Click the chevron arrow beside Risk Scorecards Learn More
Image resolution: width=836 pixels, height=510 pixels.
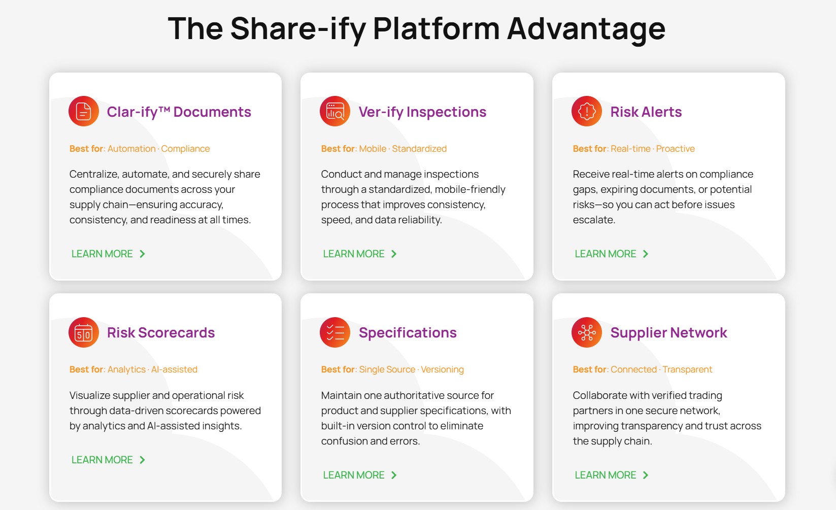(143, 460)
